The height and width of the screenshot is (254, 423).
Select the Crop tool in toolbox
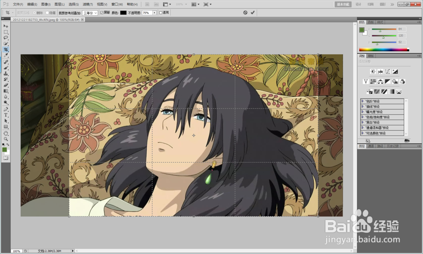pyautogui.click(x=5, y=49)
